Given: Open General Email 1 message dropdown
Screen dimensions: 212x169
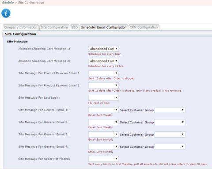Looking at the screenshot, I should point(103,110).
